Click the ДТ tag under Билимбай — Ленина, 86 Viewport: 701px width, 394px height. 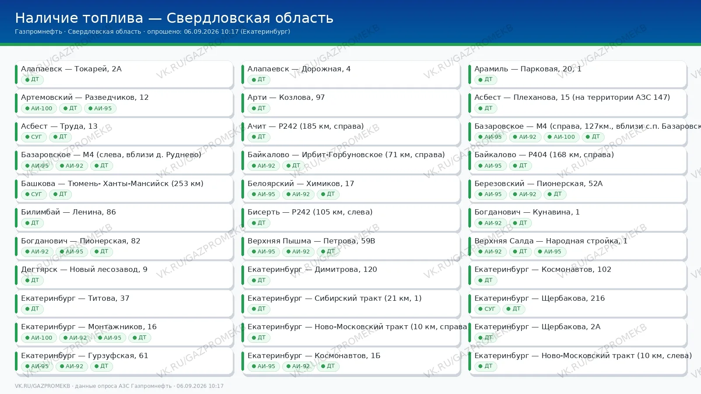click(x=32, y=223)
